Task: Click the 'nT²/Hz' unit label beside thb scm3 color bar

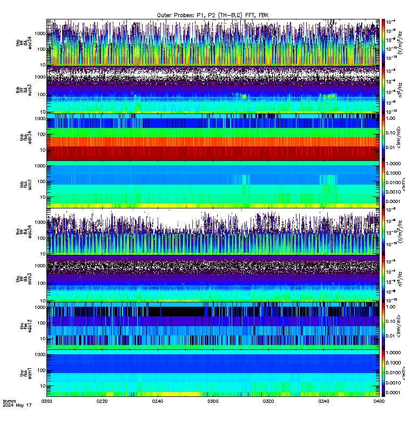Action: (x=400, y=90)
